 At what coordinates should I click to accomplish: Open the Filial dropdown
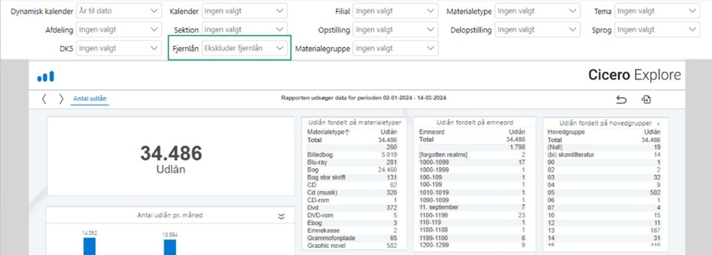(x=395, y=11)
